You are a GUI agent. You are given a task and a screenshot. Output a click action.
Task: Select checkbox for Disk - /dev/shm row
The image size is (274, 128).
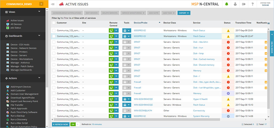(x=54, y=42)
